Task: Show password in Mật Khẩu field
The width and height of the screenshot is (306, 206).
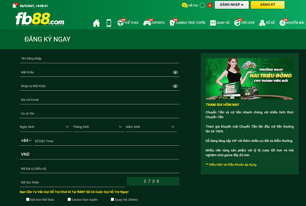Action: click(x=175, y=72)
